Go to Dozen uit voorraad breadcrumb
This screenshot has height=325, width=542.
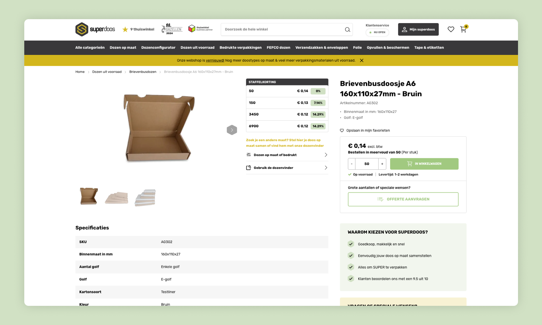pyautogui.click(x=107, y=72)
